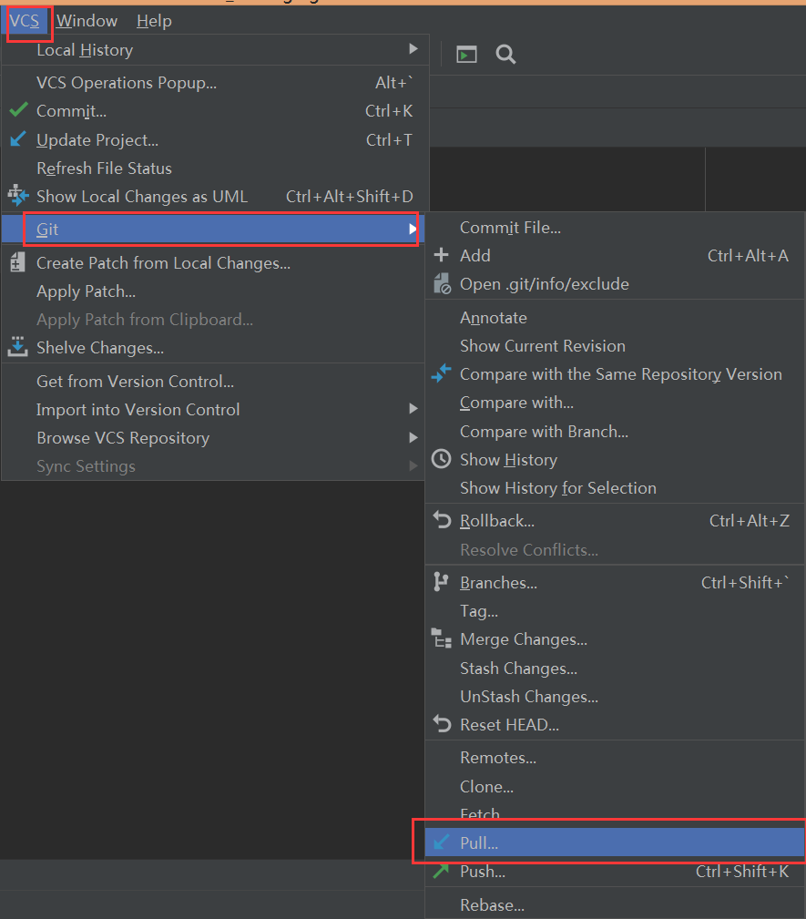Screen dimensions: 806x919
Task: Open the Window menu
Action: pos(87,21)
